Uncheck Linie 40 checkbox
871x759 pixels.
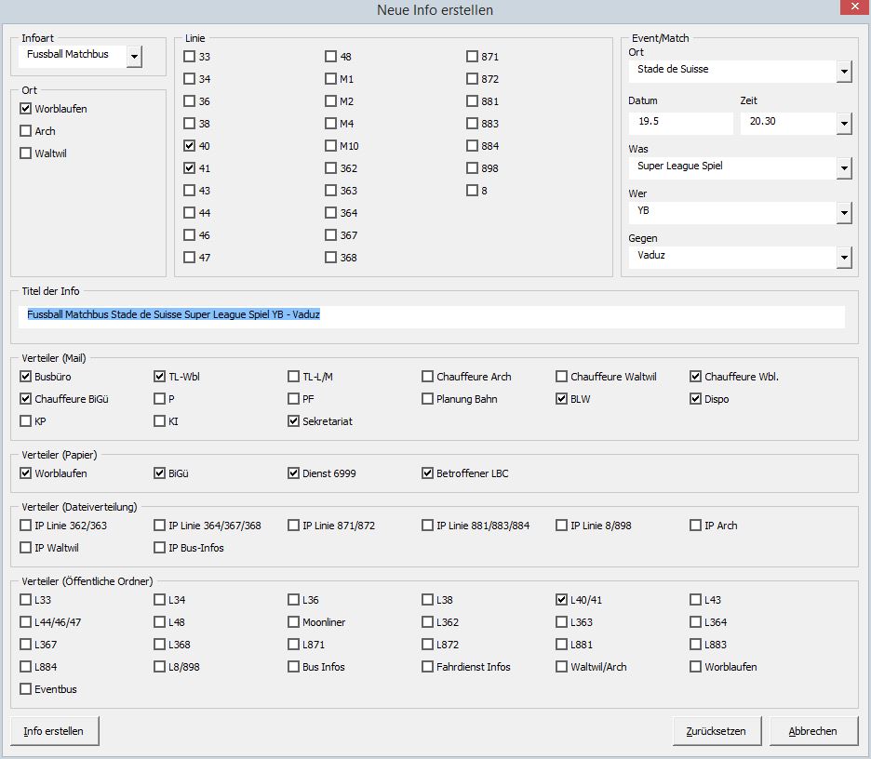pos(190,146)
